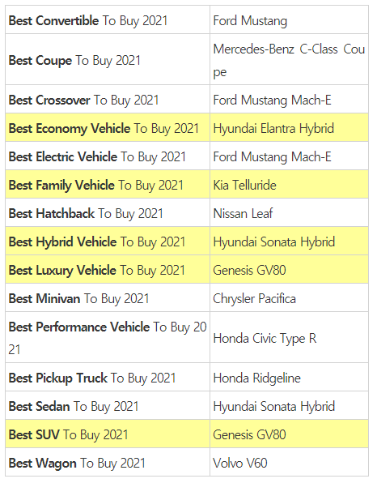
Task: Click the Best Coupe To Buy 2021 cell
Action: (x=108, y=59)
